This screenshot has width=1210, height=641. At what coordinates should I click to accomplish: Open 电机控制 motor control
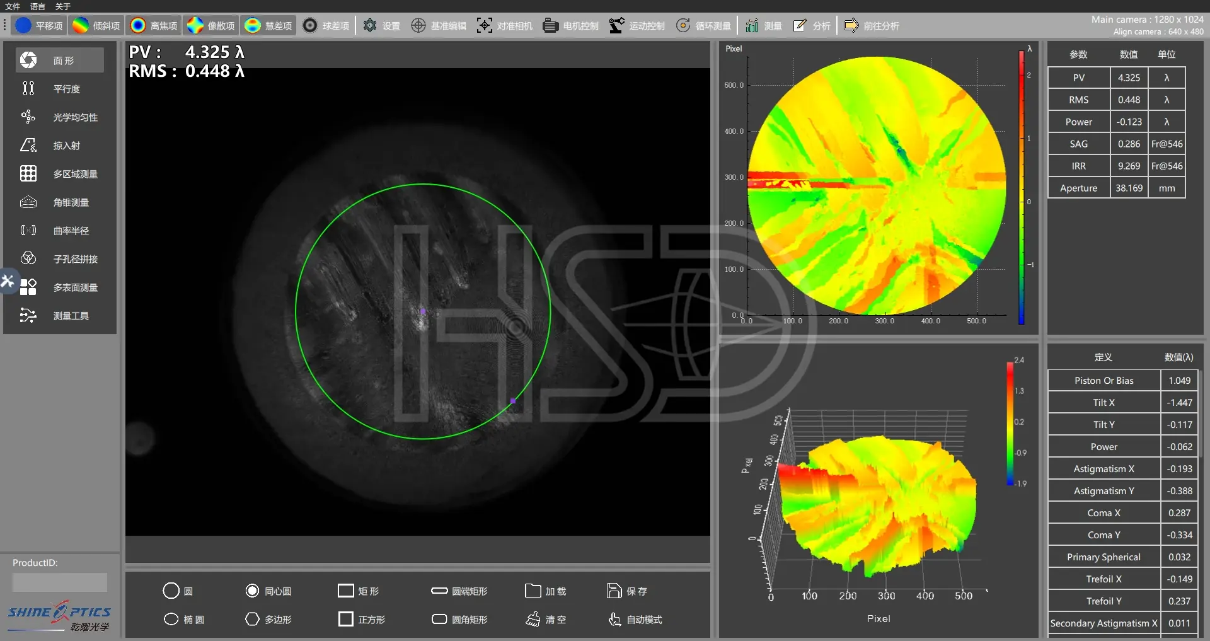(571, 26)
